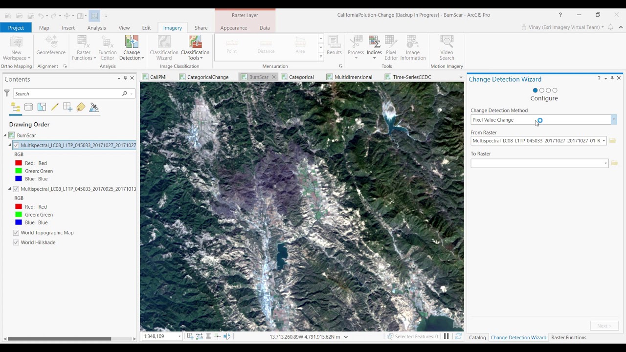Collapse the 20171027 Multispectral layer legend

tap(10, 145)
